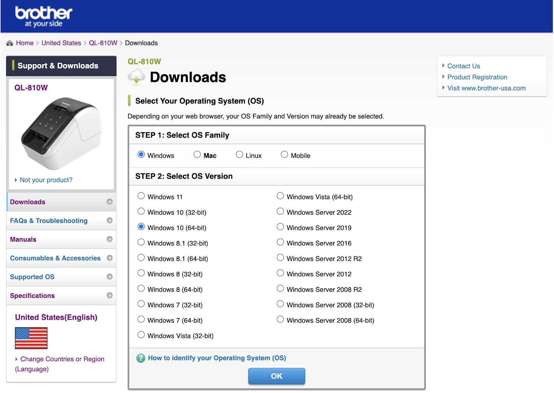
Task: Click the arrow icon beside Specifications
Action: pyautogui.click(x=110, y=295)
